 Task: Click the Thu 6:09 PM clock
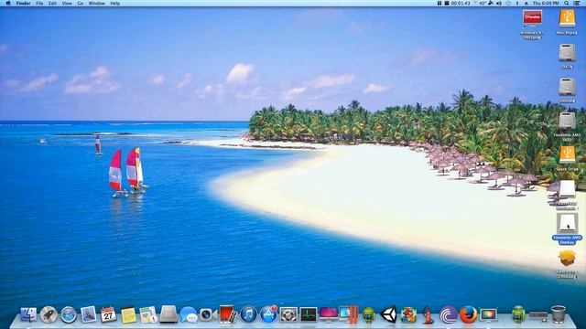coord(546,3)
